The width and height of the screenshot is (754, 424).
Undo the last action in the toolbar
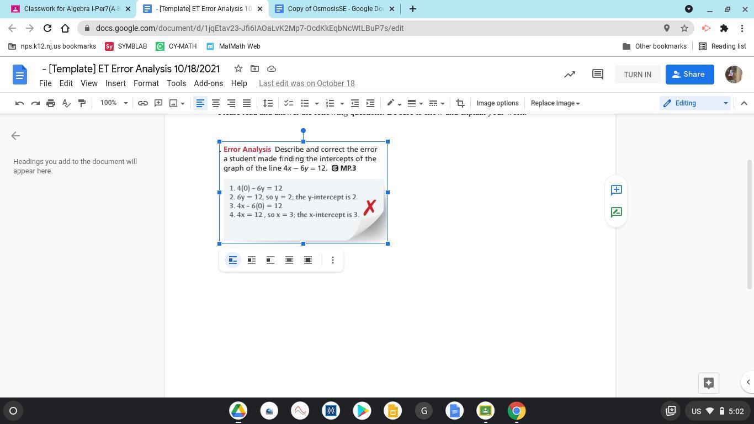[20, 103]
